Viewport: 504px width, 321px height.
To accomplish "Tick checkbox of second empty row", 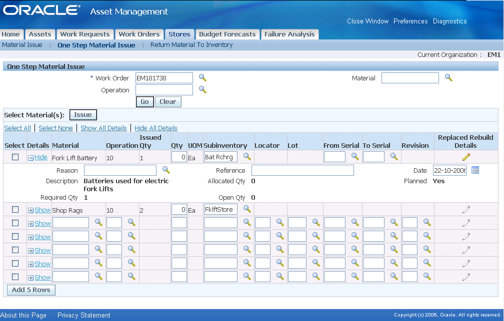I will (x=15, y=236).
